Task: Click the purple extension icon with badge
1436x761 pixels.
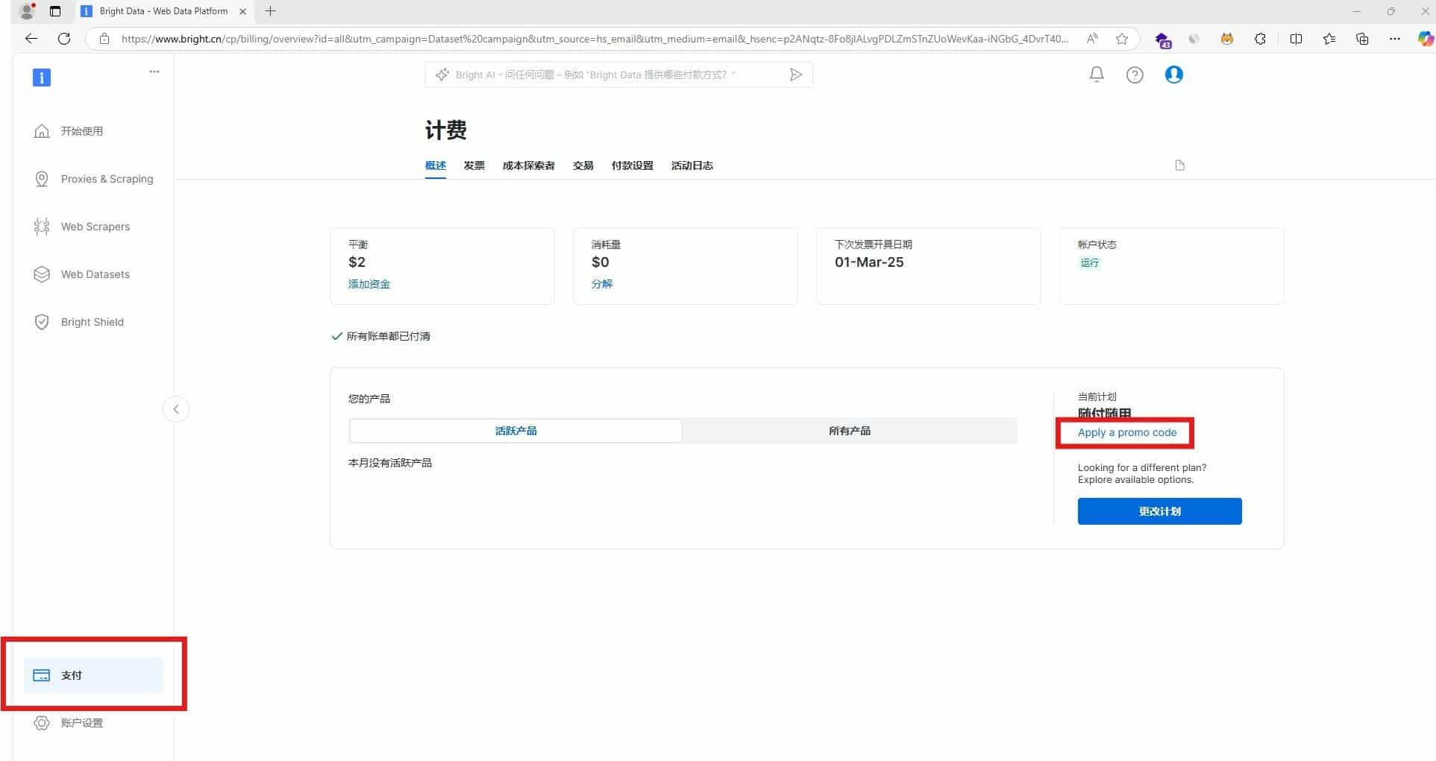Action: tap(1162, 40)
